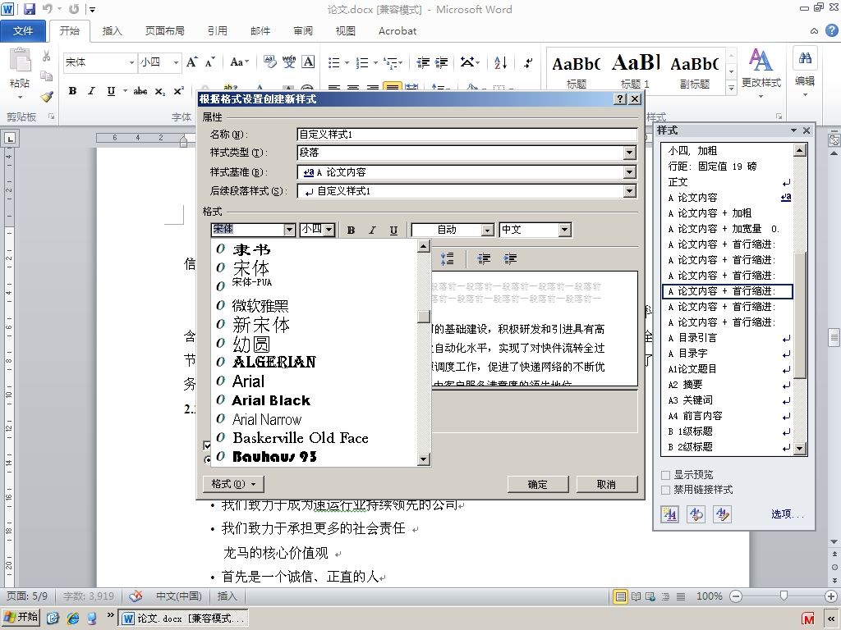Click the 取消 button

607,484
